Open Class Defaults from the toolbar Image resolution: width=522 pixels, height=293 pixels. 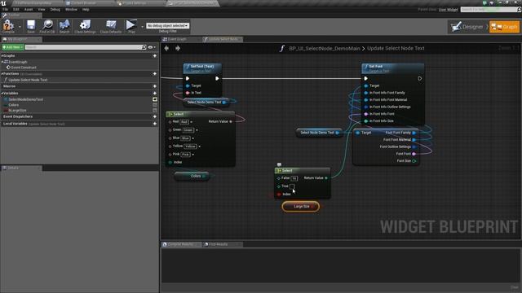click(x=111, y=25)
